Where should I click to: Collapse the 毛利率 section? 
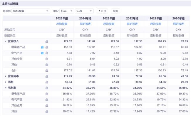6,88
